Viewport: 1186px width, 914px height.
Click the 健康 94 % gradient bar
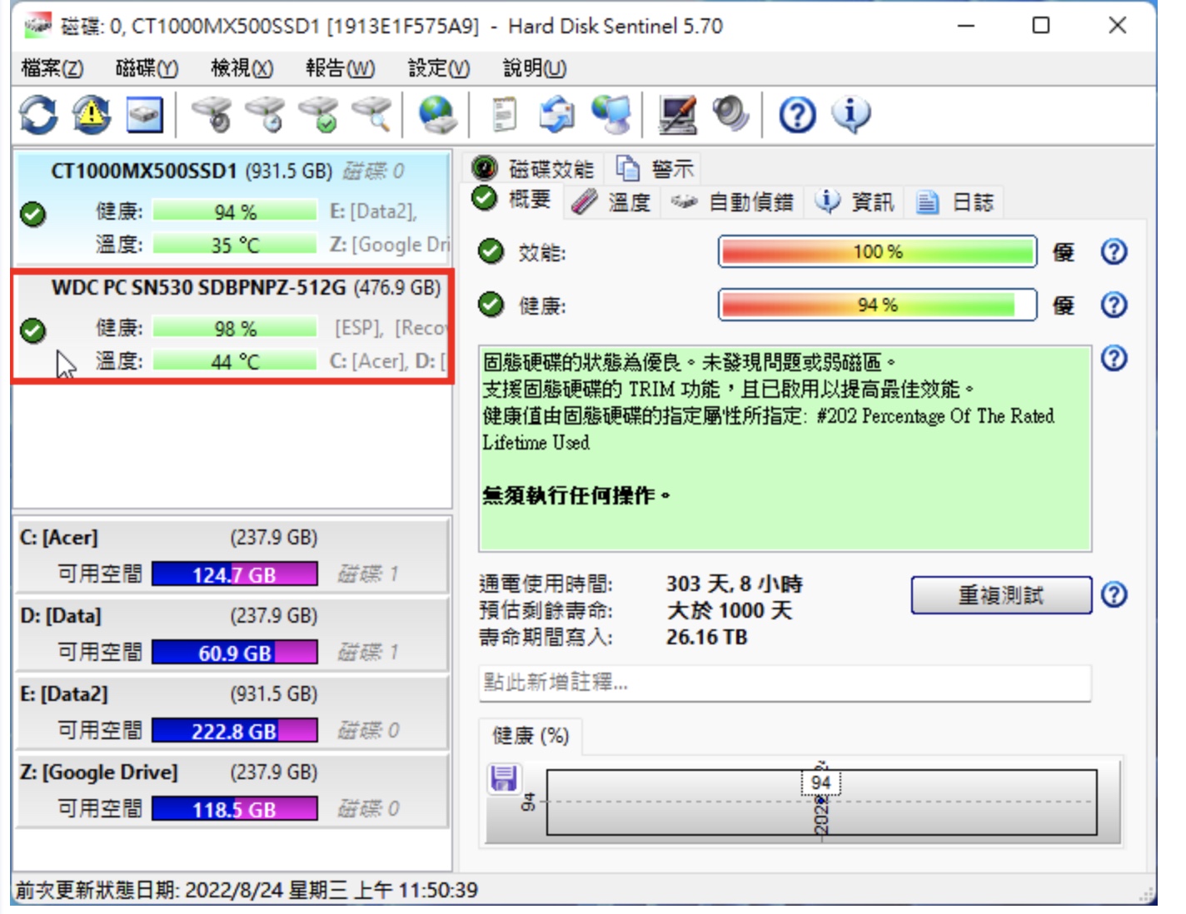tap(878, 305)
